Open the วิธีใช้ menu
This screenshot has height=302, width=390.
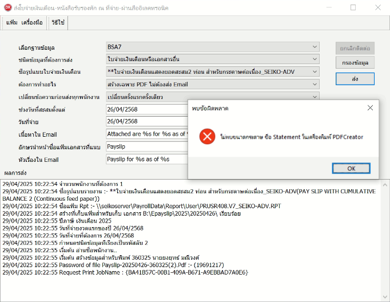click(x=58, y=22)
